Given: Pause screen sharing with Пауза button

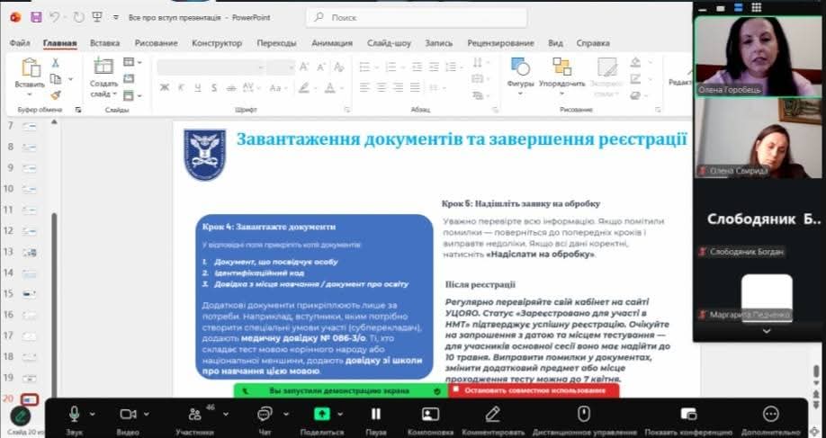Looking at the screenshot, I should click(376, 414).
